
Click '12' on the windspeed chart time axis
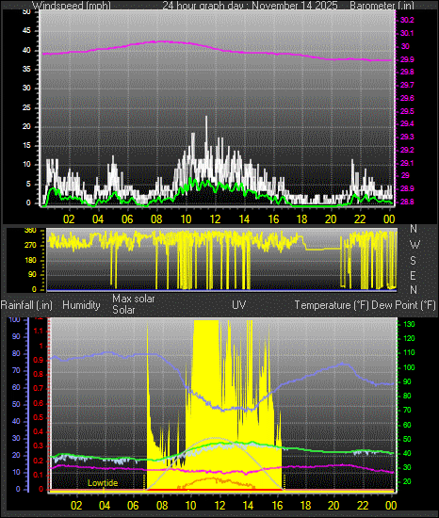pyautogui.click(x=215, y=219)
